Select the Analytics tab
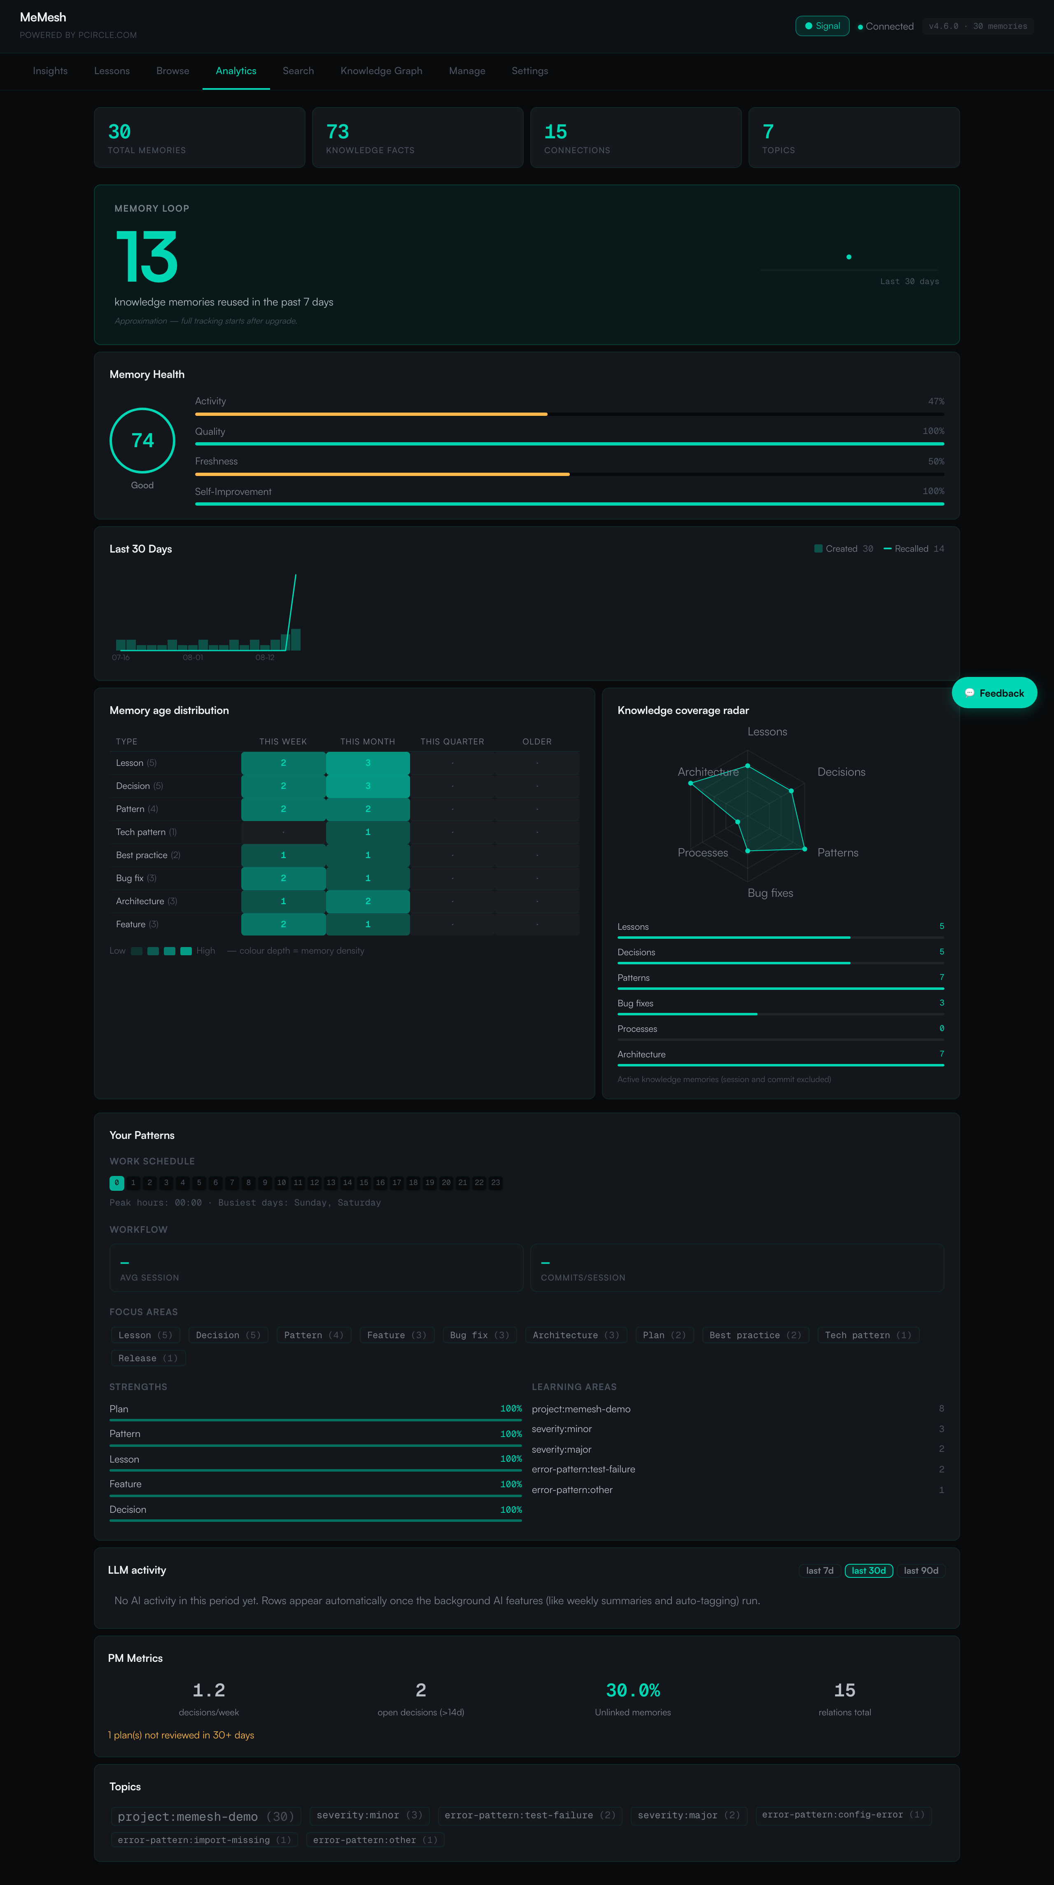The width and height of the screenshot is (1054, 1885). (236, 71)
